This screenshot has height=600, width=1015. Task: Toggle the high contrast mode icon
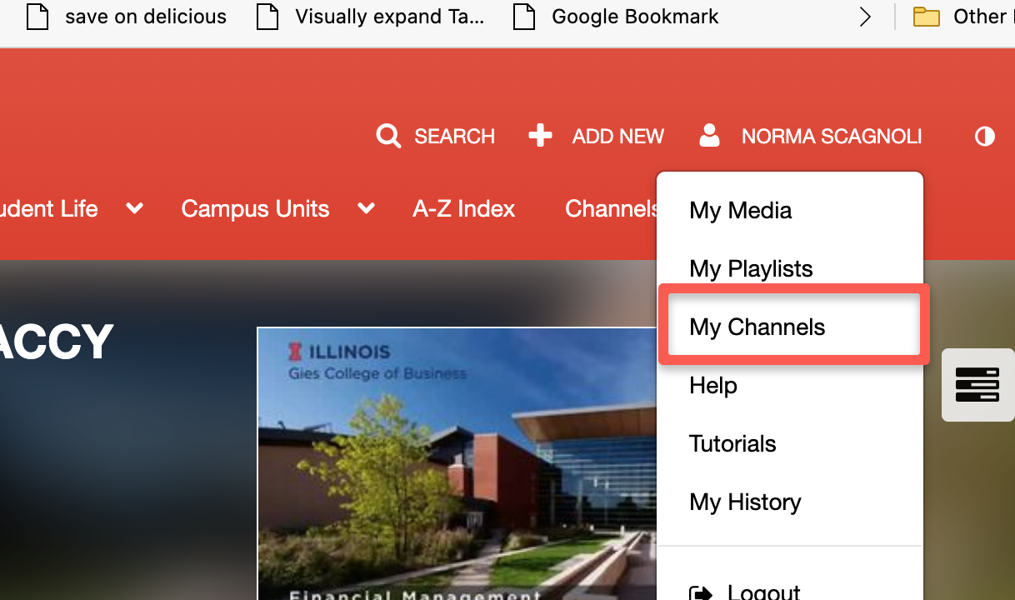(x=984, y=136)
